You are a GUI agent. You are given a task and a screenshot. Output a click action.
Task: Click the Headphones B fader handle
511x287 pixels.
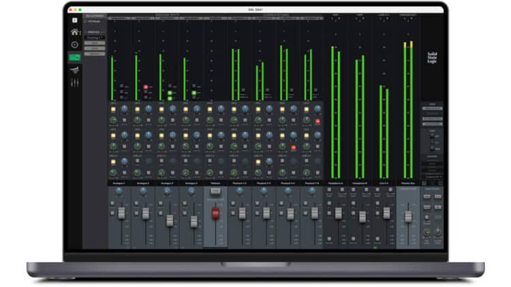click(x=362, y=217)
